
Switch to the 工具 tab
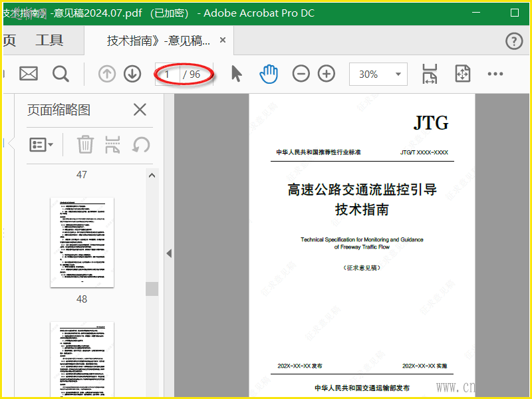[49, 41]
